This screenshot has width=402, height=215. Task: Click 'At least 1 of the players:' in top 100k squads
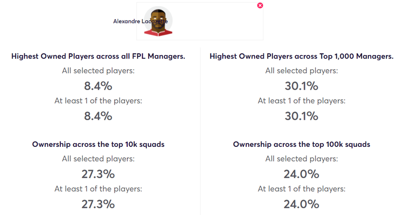pos(301,189)
